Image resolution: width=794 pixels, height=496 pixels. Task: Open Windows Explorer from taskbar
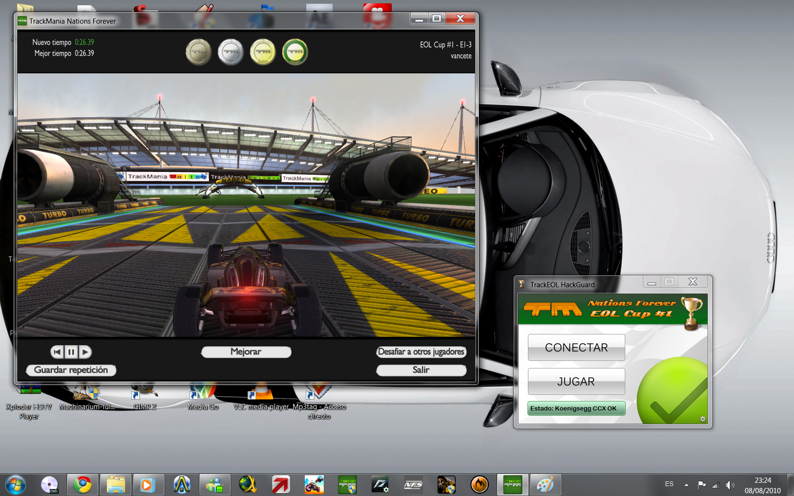[116, 485]
